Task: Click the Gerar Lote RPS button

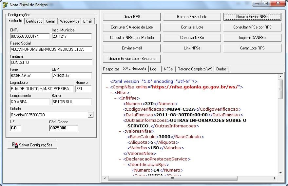Action: coord(252,48)
